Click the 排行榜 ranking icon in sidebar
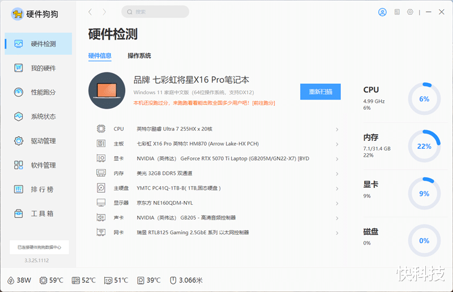The height and width of the screenshot is (292, 453). (x=19, y=190)
